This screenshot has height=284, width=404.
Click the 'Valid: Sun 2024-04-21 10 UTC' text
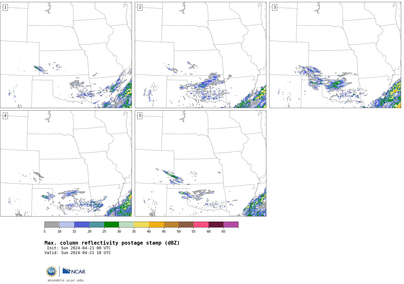78,253
